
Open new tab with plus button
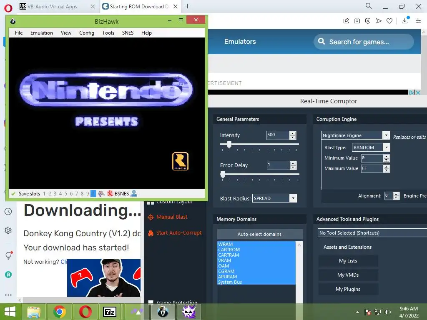(187, 6)
